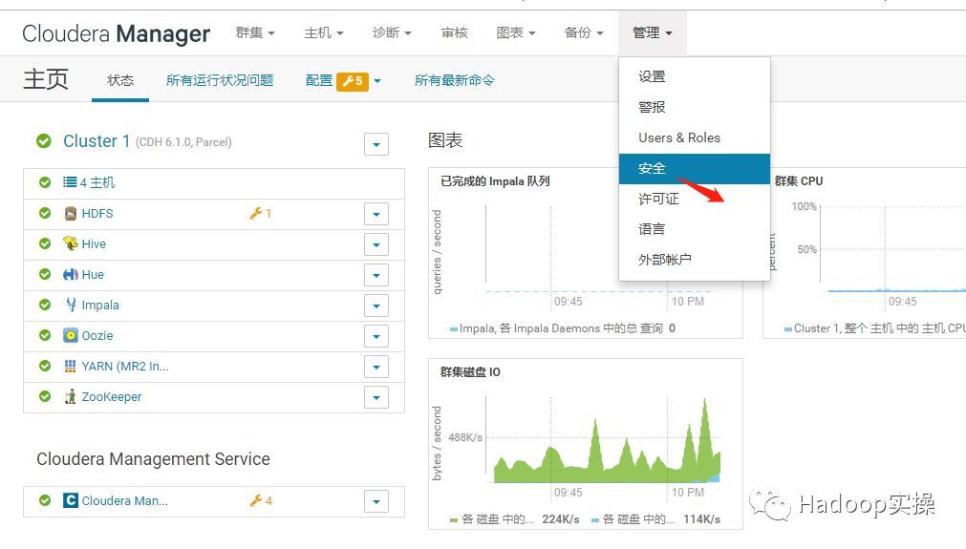The width and height of the screenshot is (966, 549).
Task: Click the 已完成的 Impala 队列 chart title
Action: point(495,181)
